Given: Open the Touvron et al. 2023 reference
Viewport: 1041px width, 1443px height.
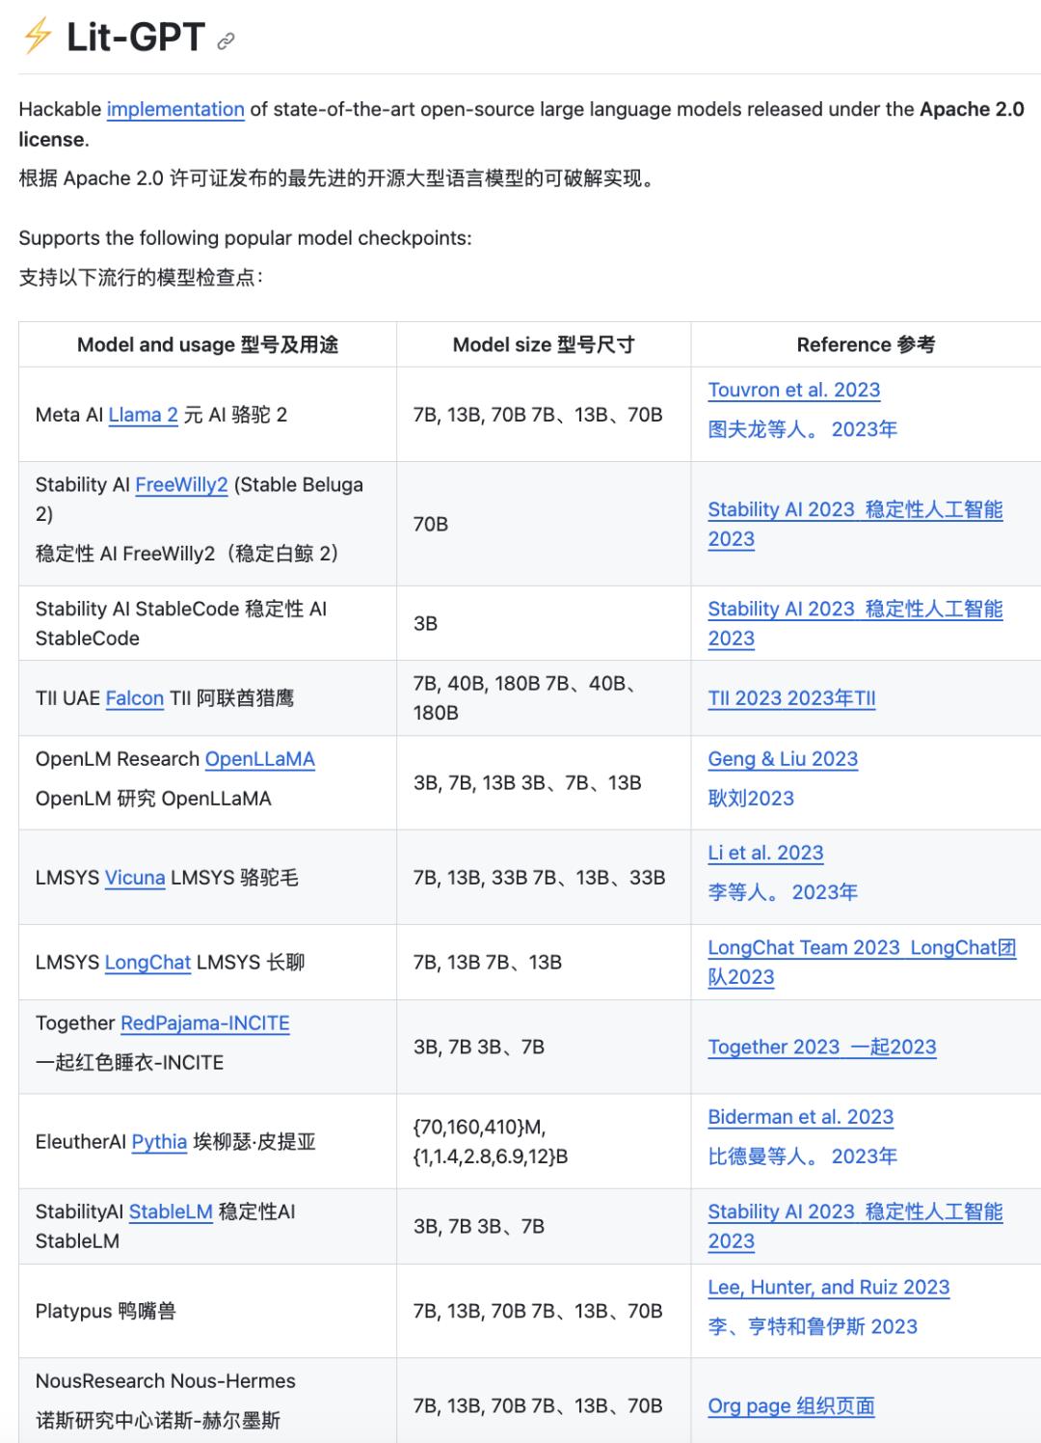Looking at the screenshot, I should tap(794, 390).
